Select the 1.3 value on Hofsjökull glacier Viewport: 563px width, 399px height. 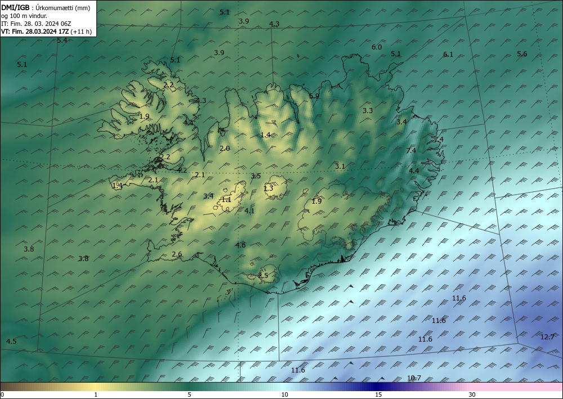click(x=268, y=189)
